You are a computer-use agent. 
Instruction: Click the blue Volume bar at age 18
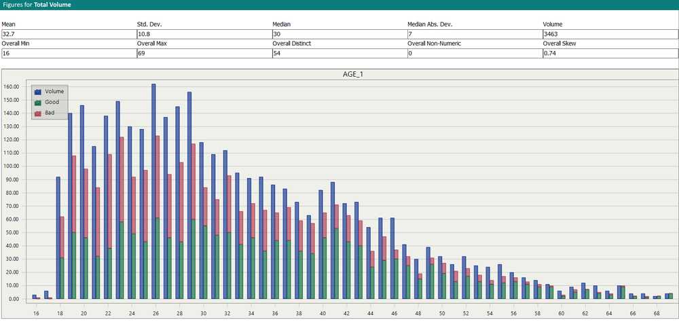click(58, 238)
